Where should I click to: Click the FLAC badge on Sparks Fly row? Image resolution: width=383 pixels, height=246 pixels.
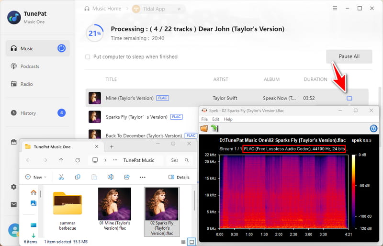pyautogui.click(x=176, y=117)
